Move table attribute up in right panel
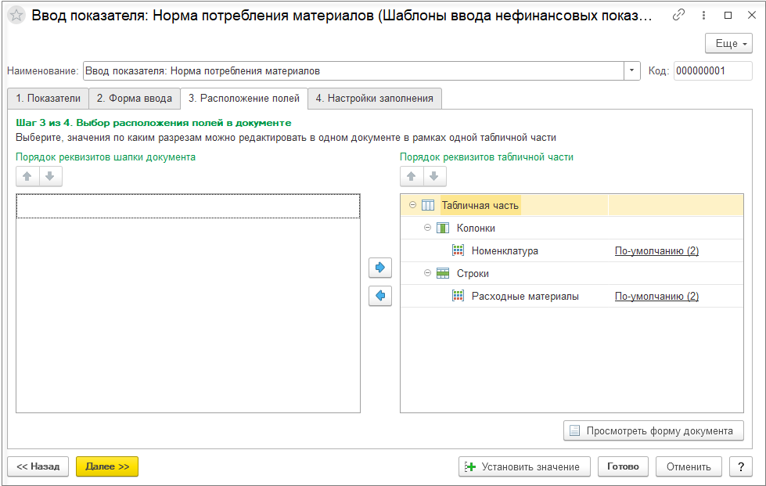Viewport: 766px width, 486px height. tap(412, 176)
